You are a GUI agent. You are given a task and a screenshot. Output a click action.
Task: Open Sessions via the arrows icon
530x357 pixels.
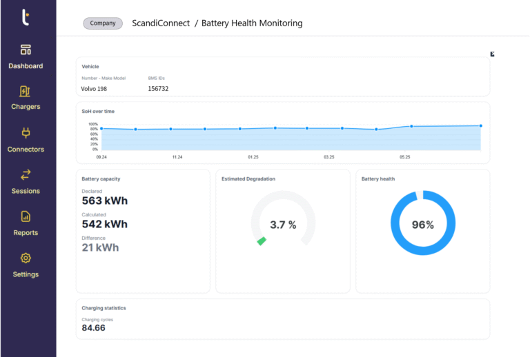pyautogui.click(x=26, y=175)
